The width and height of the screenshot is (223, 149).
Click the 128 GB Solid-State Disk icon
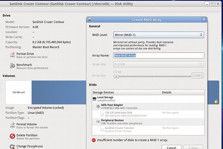coord(102,114)
